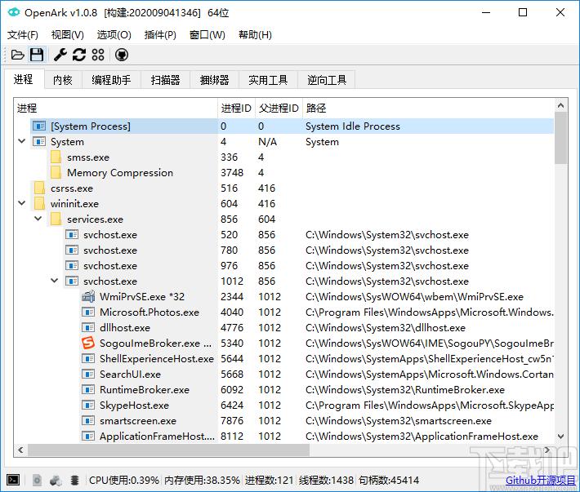Click the [System Process] window icon
Viewport: 580px width, 492px height.
click(39, 126)
